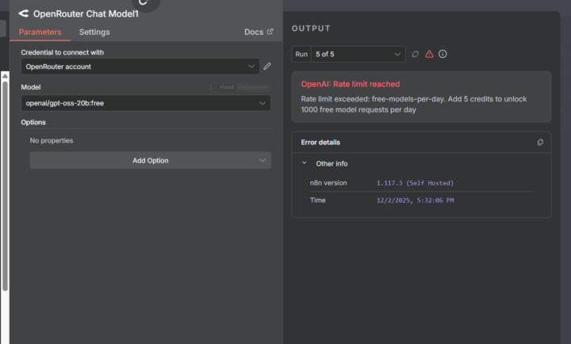Screen dimensions: 571x344
Task: Open the Run 5 of 5 selector
Action: coord(358,54)
